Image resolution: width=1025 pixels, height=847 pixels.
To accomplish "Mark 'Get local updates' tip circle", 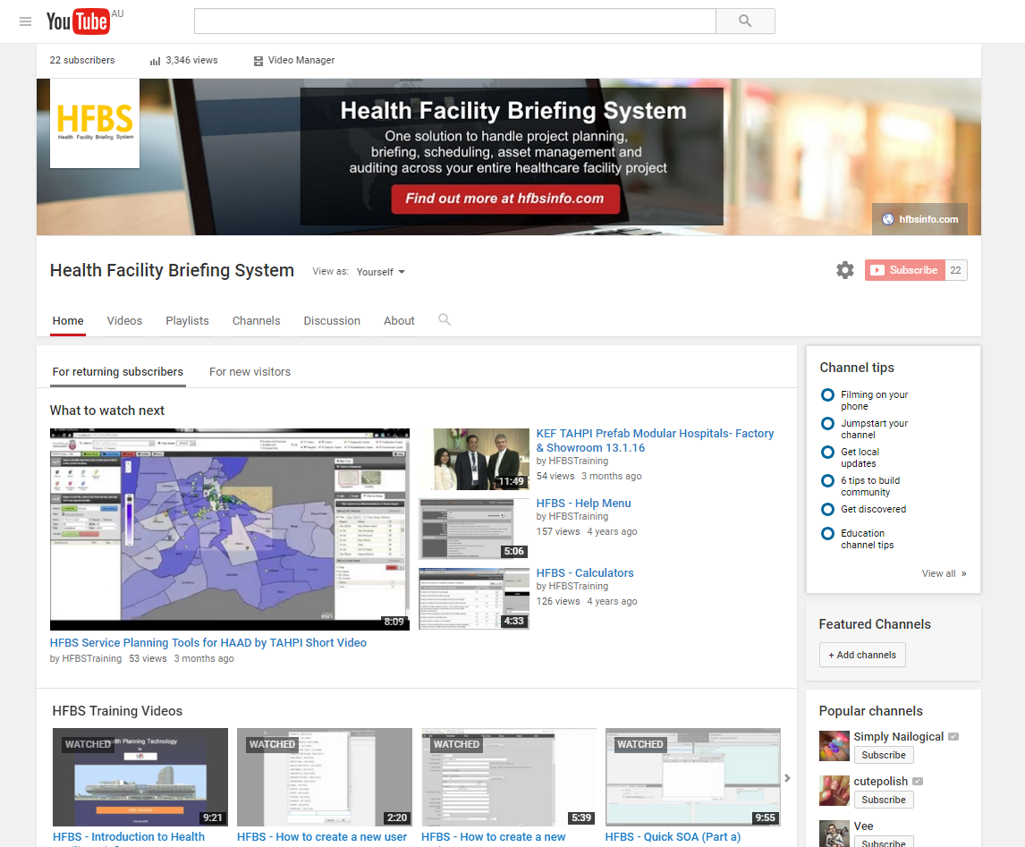I will (827, 453).
